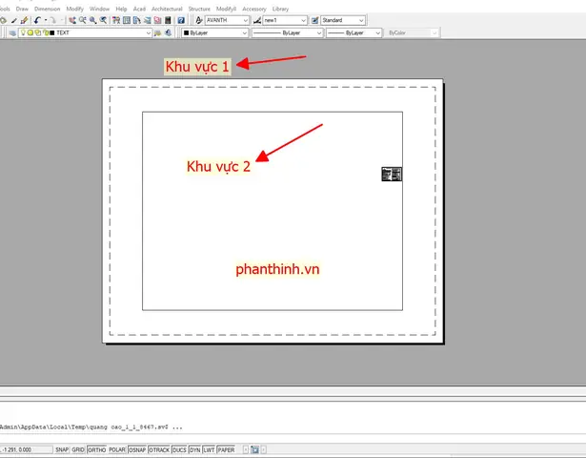Open the Layer Properties Manager icon
Viewport: 586px width, 458px height.
pos(12,33)
